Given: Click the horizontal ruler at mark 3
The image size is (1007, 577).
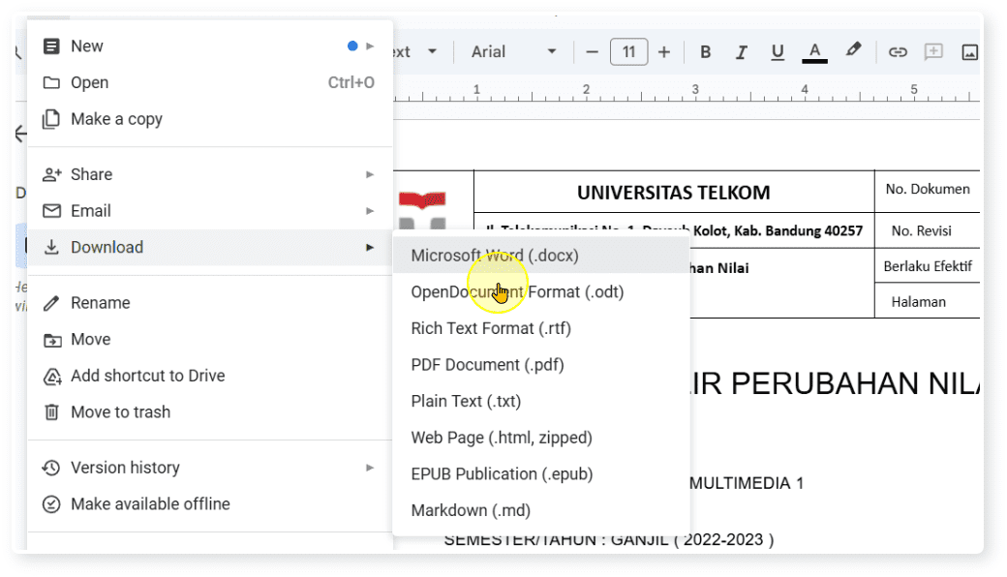Looking at the screenshot, I should coord(695,90).
